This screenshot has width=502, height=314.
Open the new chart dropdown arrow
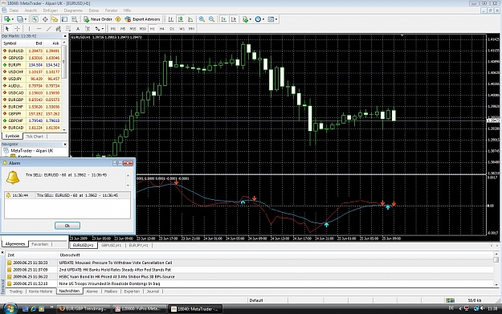click(12, 19)
